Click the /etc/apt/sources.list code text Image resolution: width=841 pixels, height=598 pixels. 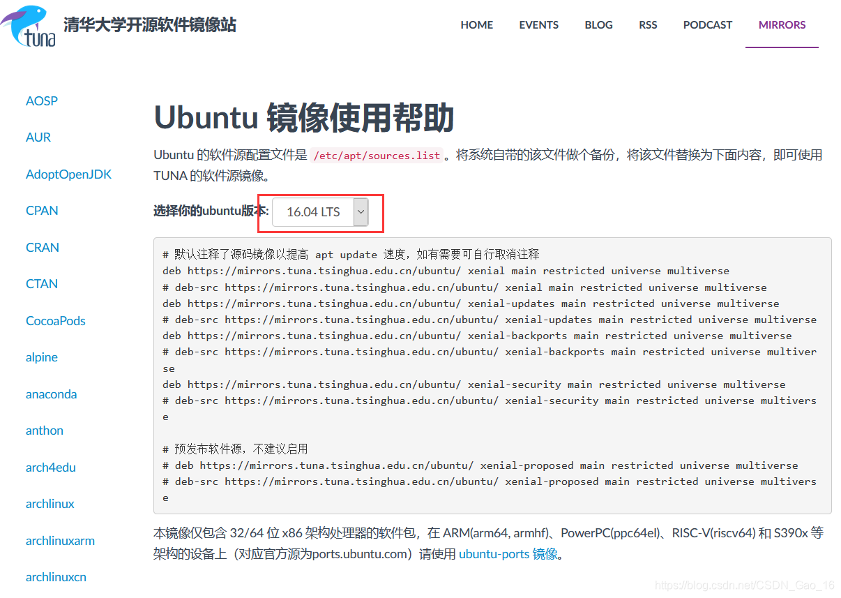[377, 155]
